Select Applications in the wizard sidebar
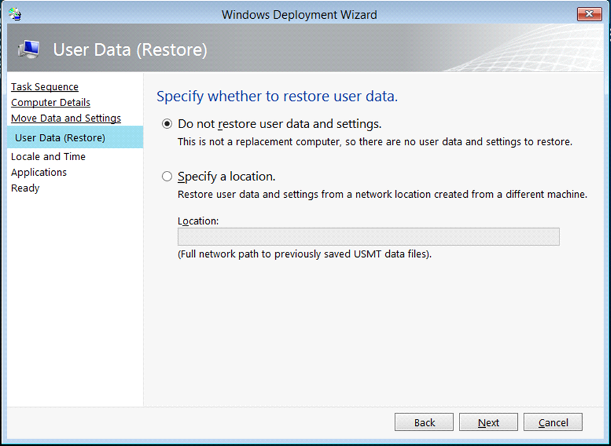 click(x=39, y=172)
